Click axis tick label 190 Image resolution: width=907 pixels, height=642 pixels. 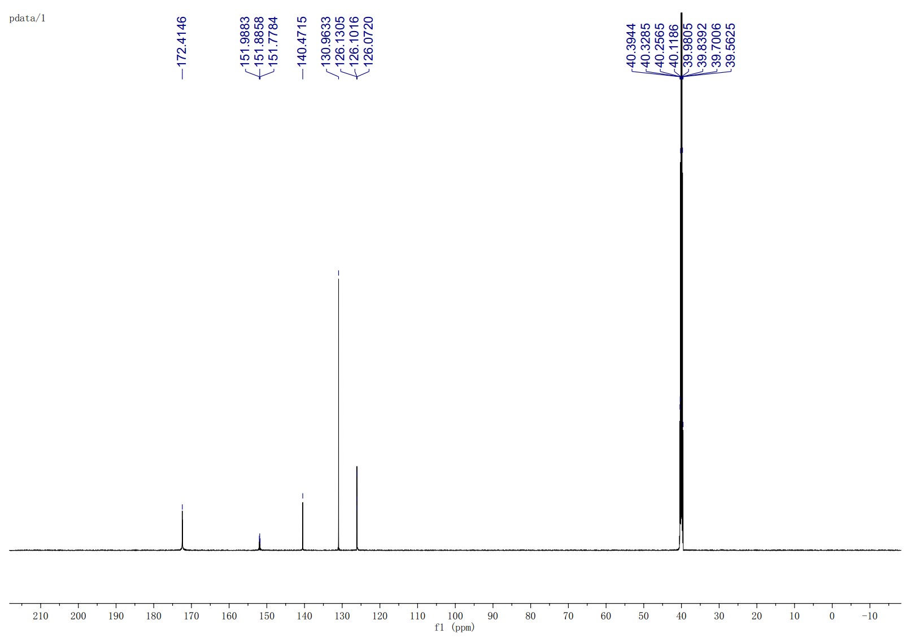click(x=116, y=616)
